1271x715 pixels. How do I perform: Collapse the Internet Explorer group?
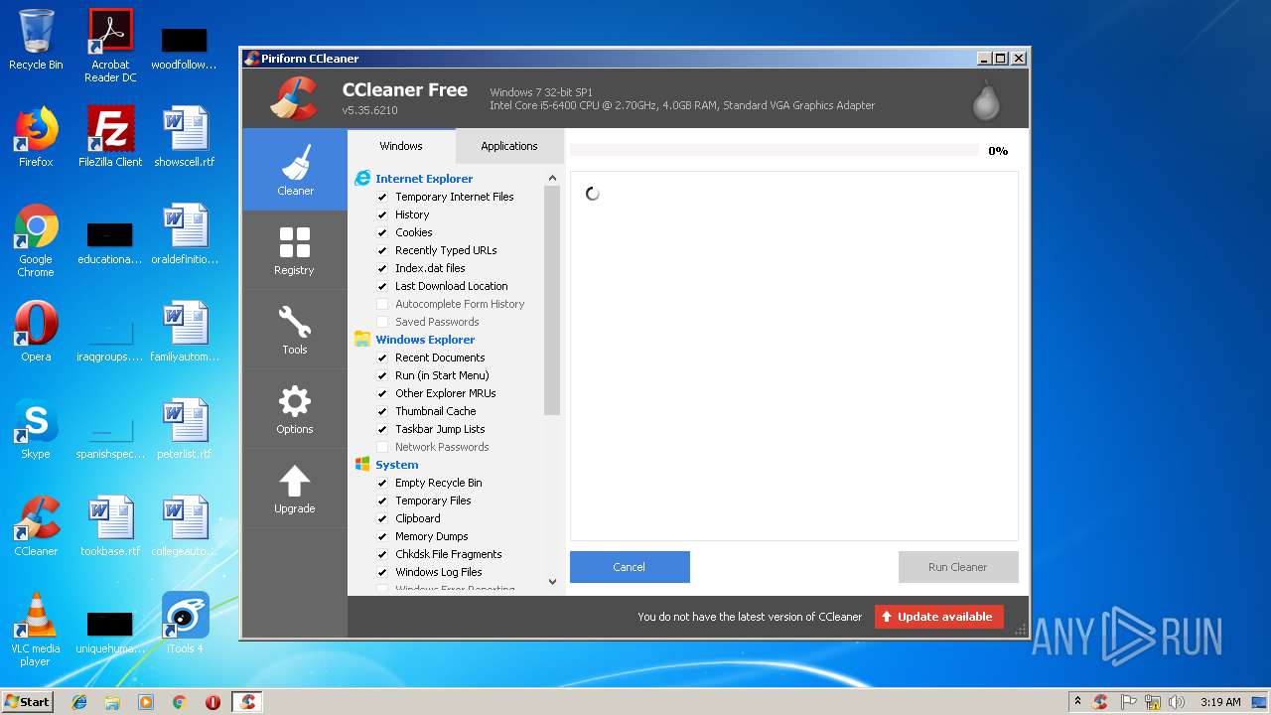(x=424, y=179)
